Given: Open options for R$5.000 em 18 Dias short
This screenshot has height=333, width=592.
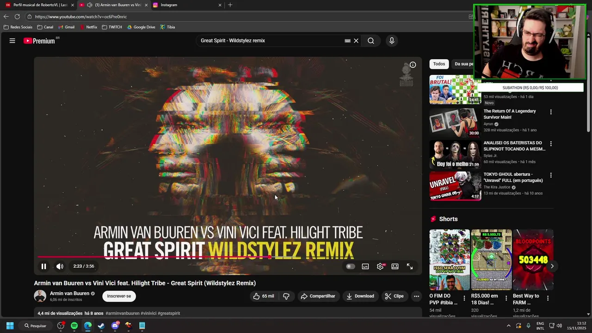Looking at the screenshot, I should point(506,298).
